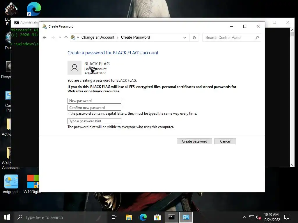Open Microsoft Edge desktop shortcut
Screen dimensions: 298x223
[x=34, y=9]
